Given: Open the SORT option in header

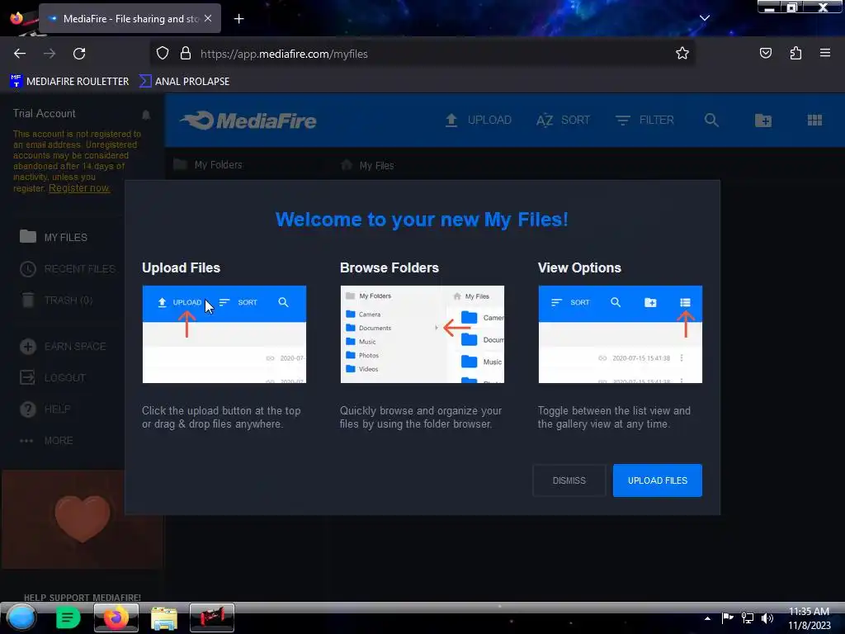Looking at the screenshot, I should [563, 120].
